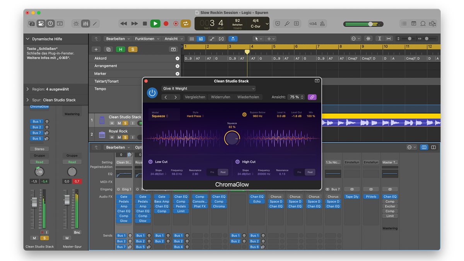Click the Duplicate Track icon
Image resolution: width=464 pixels, height=261 pixels.
pyautogui.click(x=108, y=49)
